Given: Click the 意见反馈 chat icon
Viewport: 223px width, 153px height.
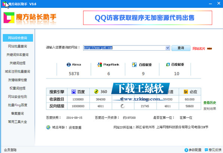Looking at the screenshot, I should [x=206, y=150].
